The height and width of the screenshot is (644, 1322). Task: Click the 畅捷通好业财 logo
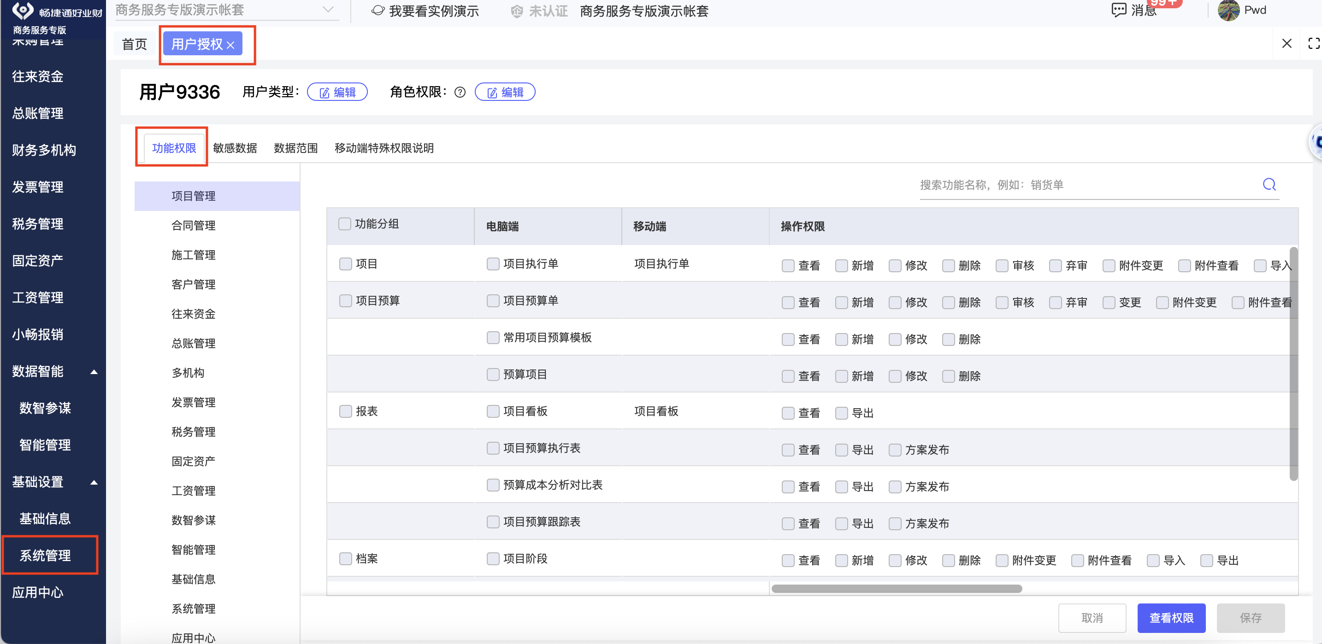pyautogui.click(x=23, y=10)
